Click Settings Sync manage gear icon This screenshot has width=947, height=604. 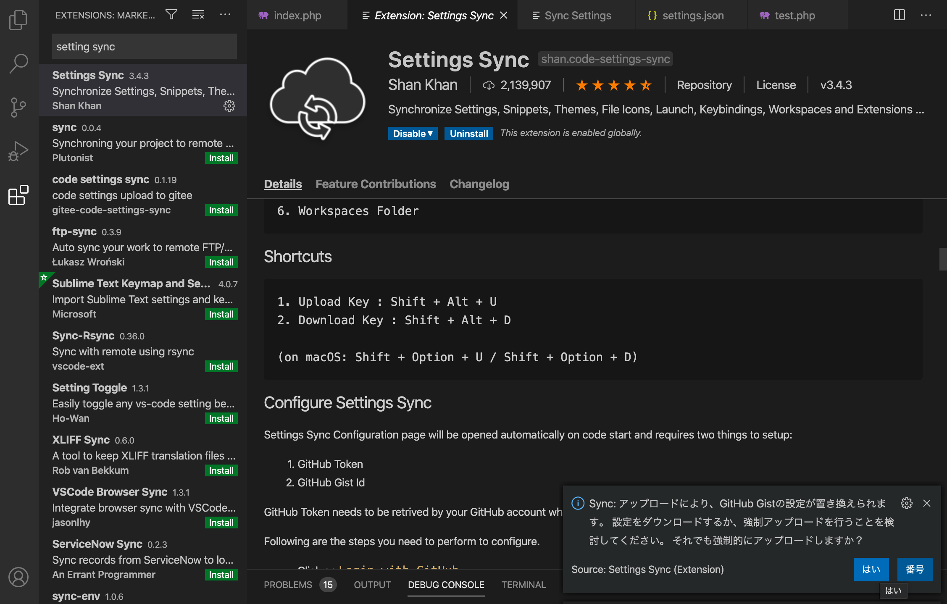pyautogui.click(x=229, y=106)
